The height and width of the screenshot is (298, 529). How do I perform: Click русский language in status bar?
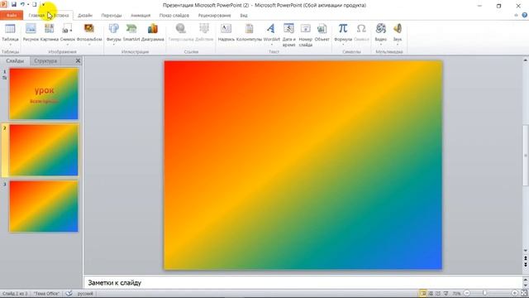coord(85,294)
